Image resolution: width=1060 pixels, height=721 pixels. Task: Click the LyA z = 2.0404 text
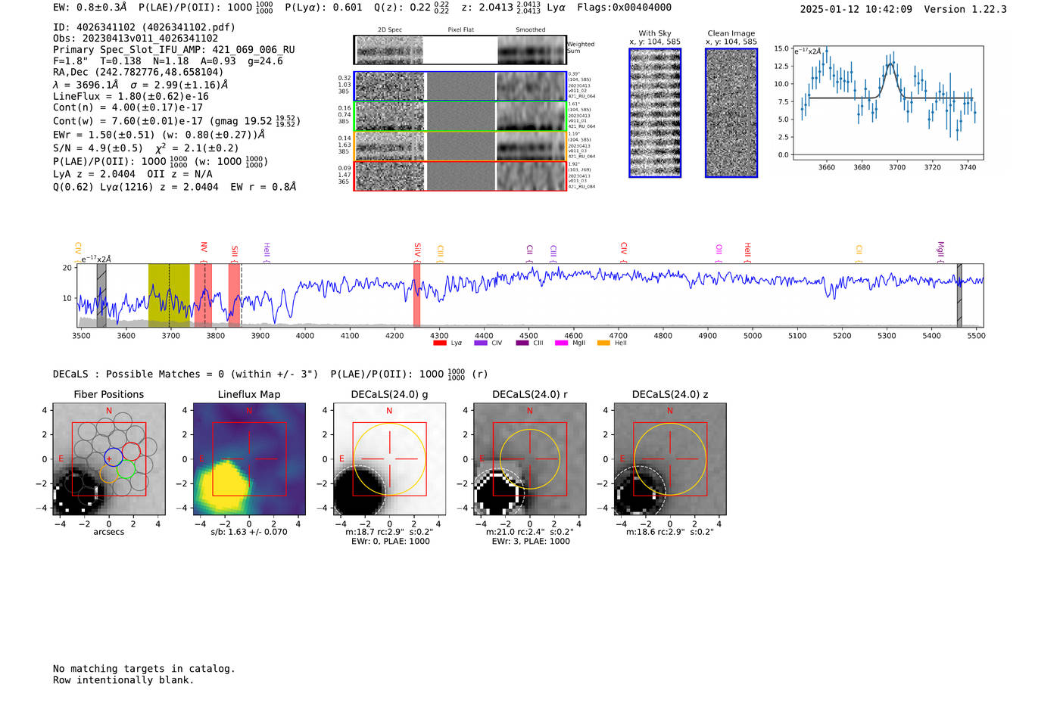pos(95,174)
